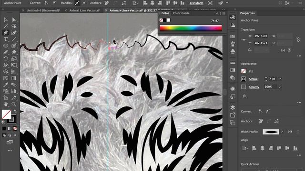Screen dimensions: 305x171
Task: Open the Stroke settings link
Action: (x=253, y=79)
